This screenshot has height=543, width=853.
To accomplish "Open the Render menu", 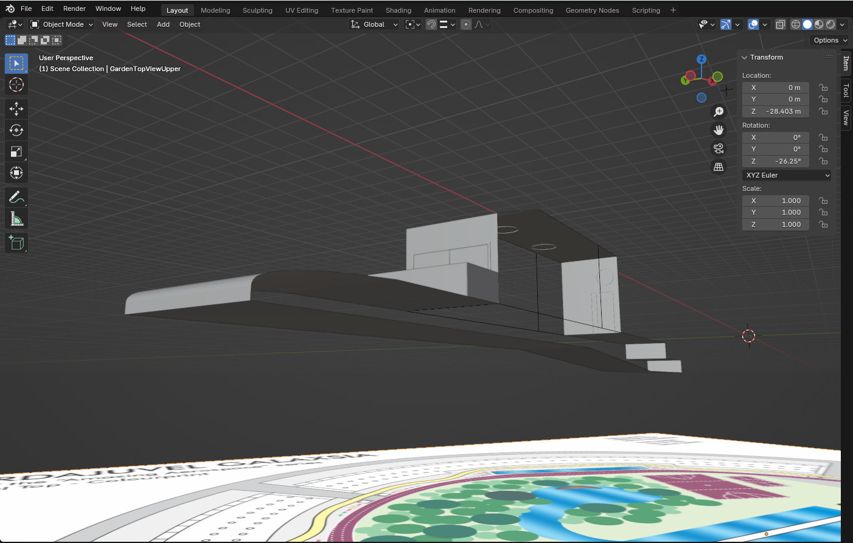I will click(x=74, y=9).
